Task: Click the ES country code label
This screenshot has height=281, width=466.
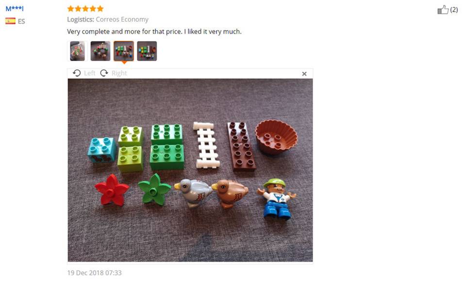Action: pyautogui.click(x=21, y=21)
